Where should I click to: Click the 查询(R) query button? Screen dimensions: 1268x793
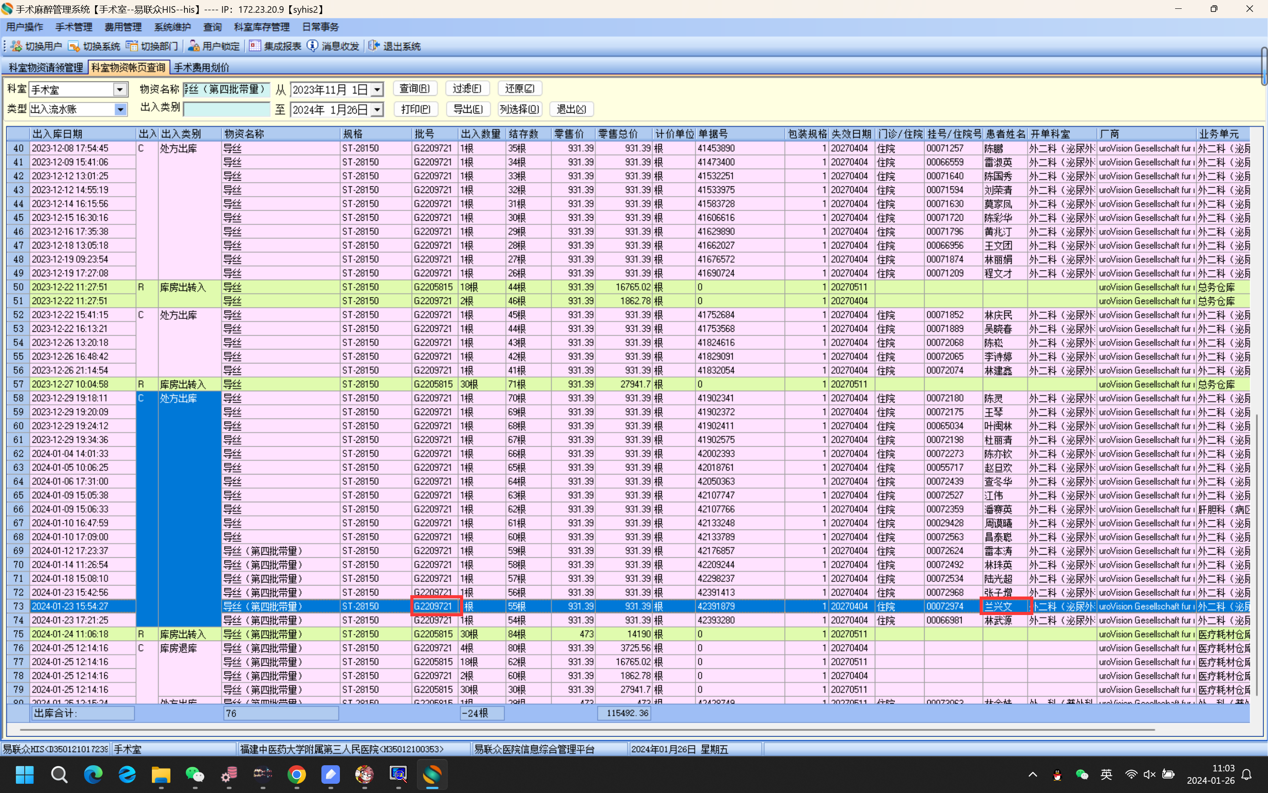point(414,89)
